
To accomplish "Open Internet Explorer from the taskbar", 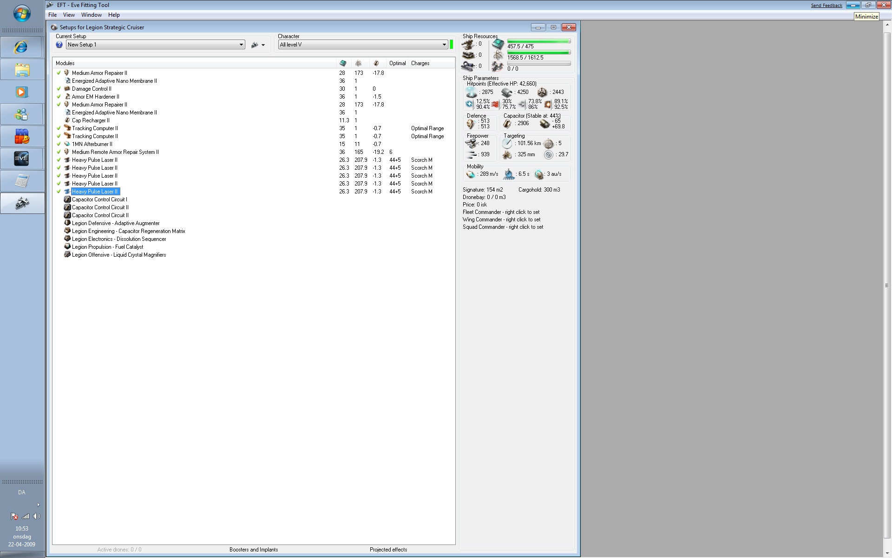I will (22, 47).
